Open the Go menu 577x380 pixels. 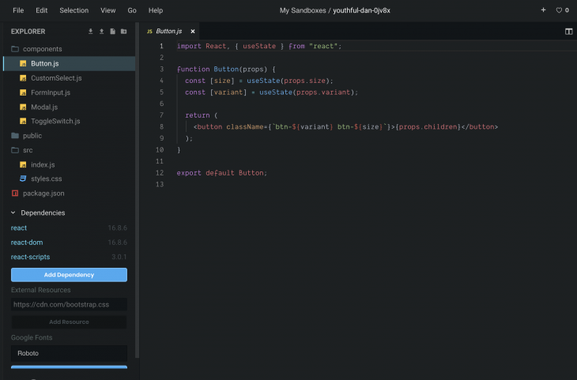[132, 10]
